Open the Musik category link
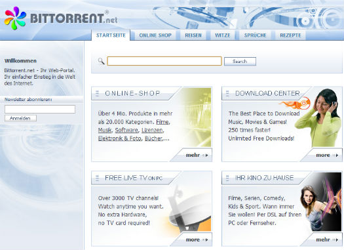This screenshot has width=344, height=250. (105, 130)
